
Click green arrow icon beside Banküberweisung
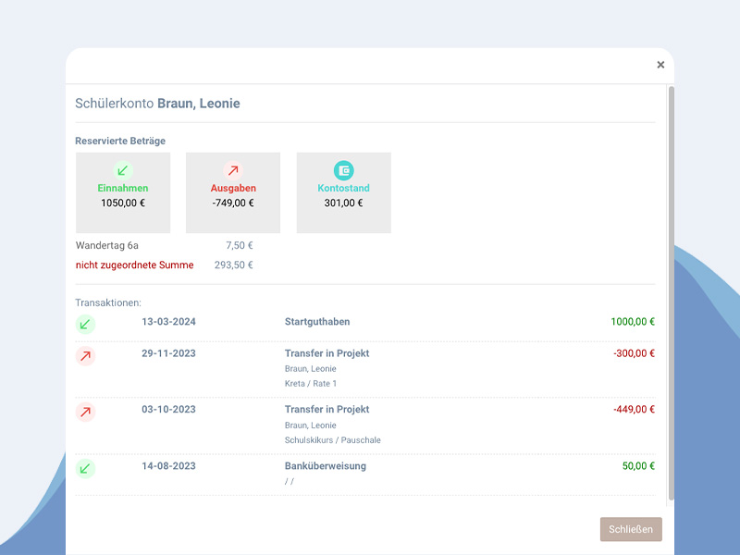coord(85,469)
